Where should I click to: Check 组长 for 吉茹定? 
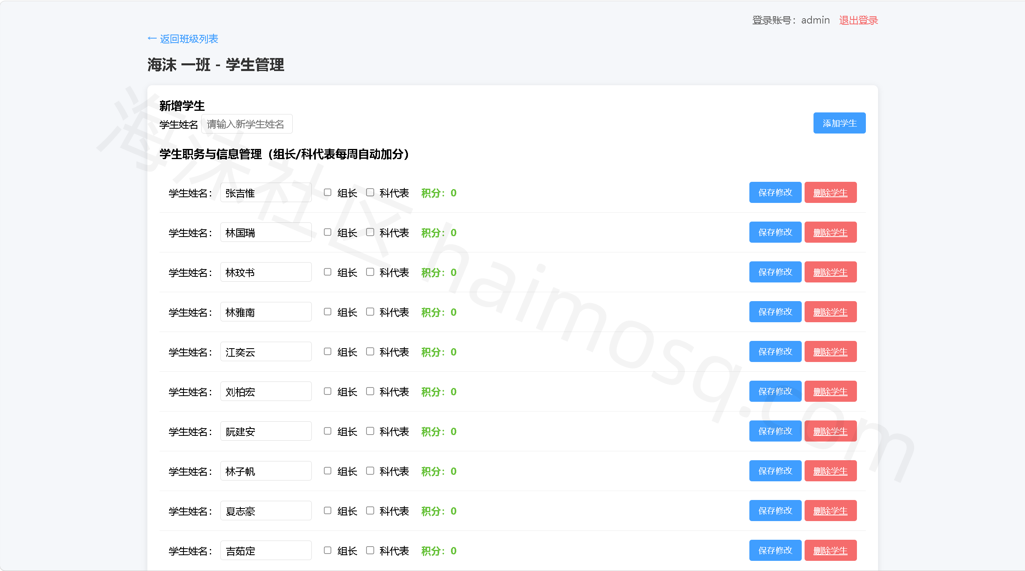(x=328, y=550)
